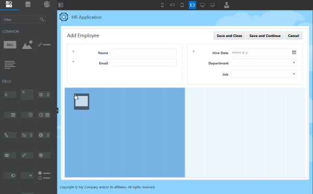Click the HR Application title
This screenshot has height=194, width=313.
click(87, 17)
